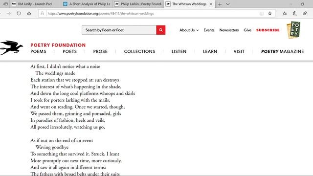Open the PROSE menu

coord(100,51)
